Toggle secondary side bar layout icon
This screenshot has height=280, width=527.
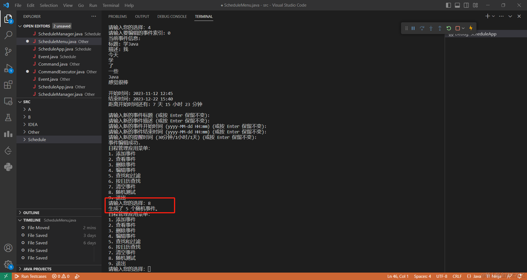466,5
